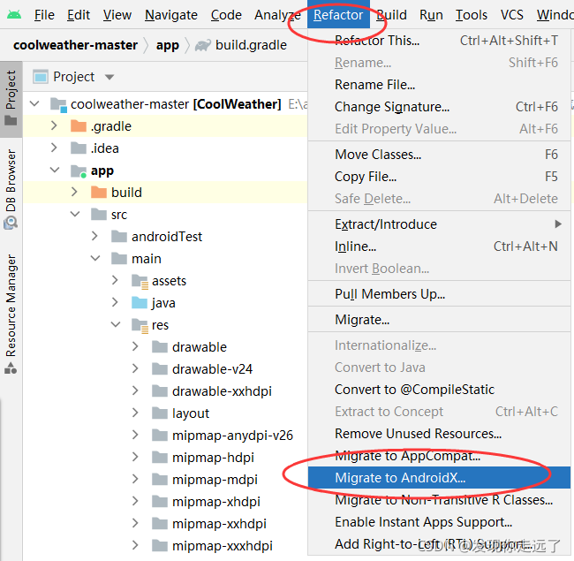
Task: Click the Android Studio logo icon
Action: (x=14, y=15)
